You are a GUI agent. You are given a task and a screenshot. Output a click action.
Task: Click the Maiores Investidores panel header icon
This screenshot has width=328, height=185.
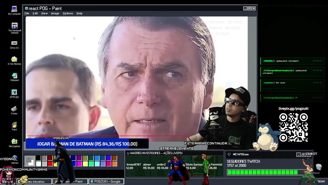click(x=128, y=153)
